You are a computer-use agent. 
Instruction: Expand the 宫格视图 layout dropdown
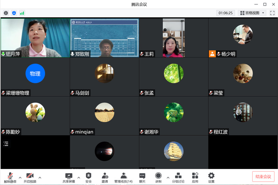click(x=253, y=13)
